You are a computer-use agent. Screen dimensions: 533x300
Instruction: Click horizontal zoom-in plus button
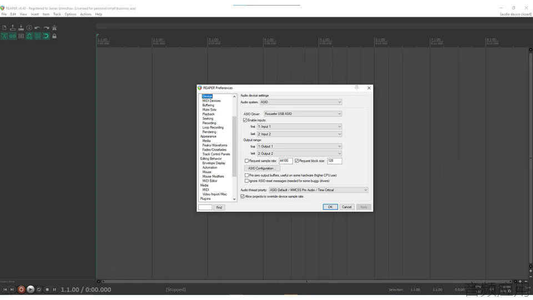point(520,282)
